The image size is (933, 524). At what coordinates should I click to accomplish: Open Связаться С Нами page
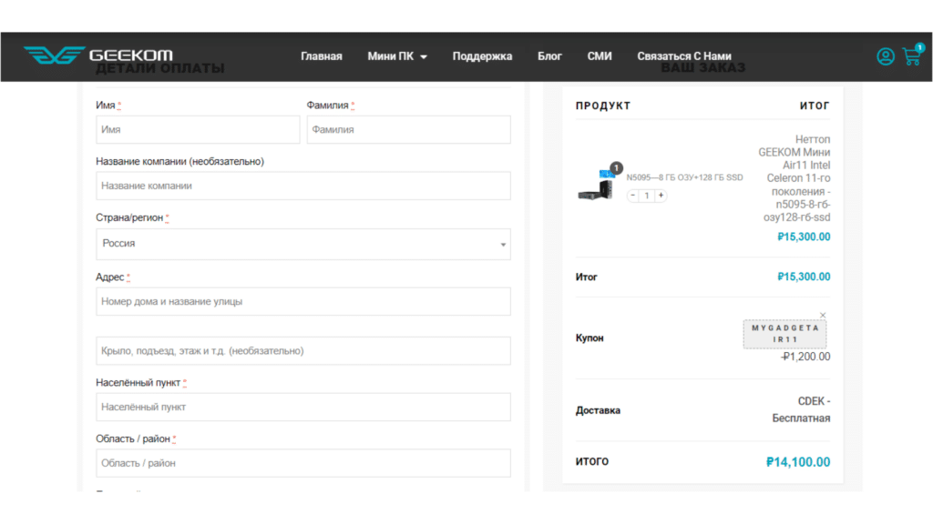pos(684,56)
